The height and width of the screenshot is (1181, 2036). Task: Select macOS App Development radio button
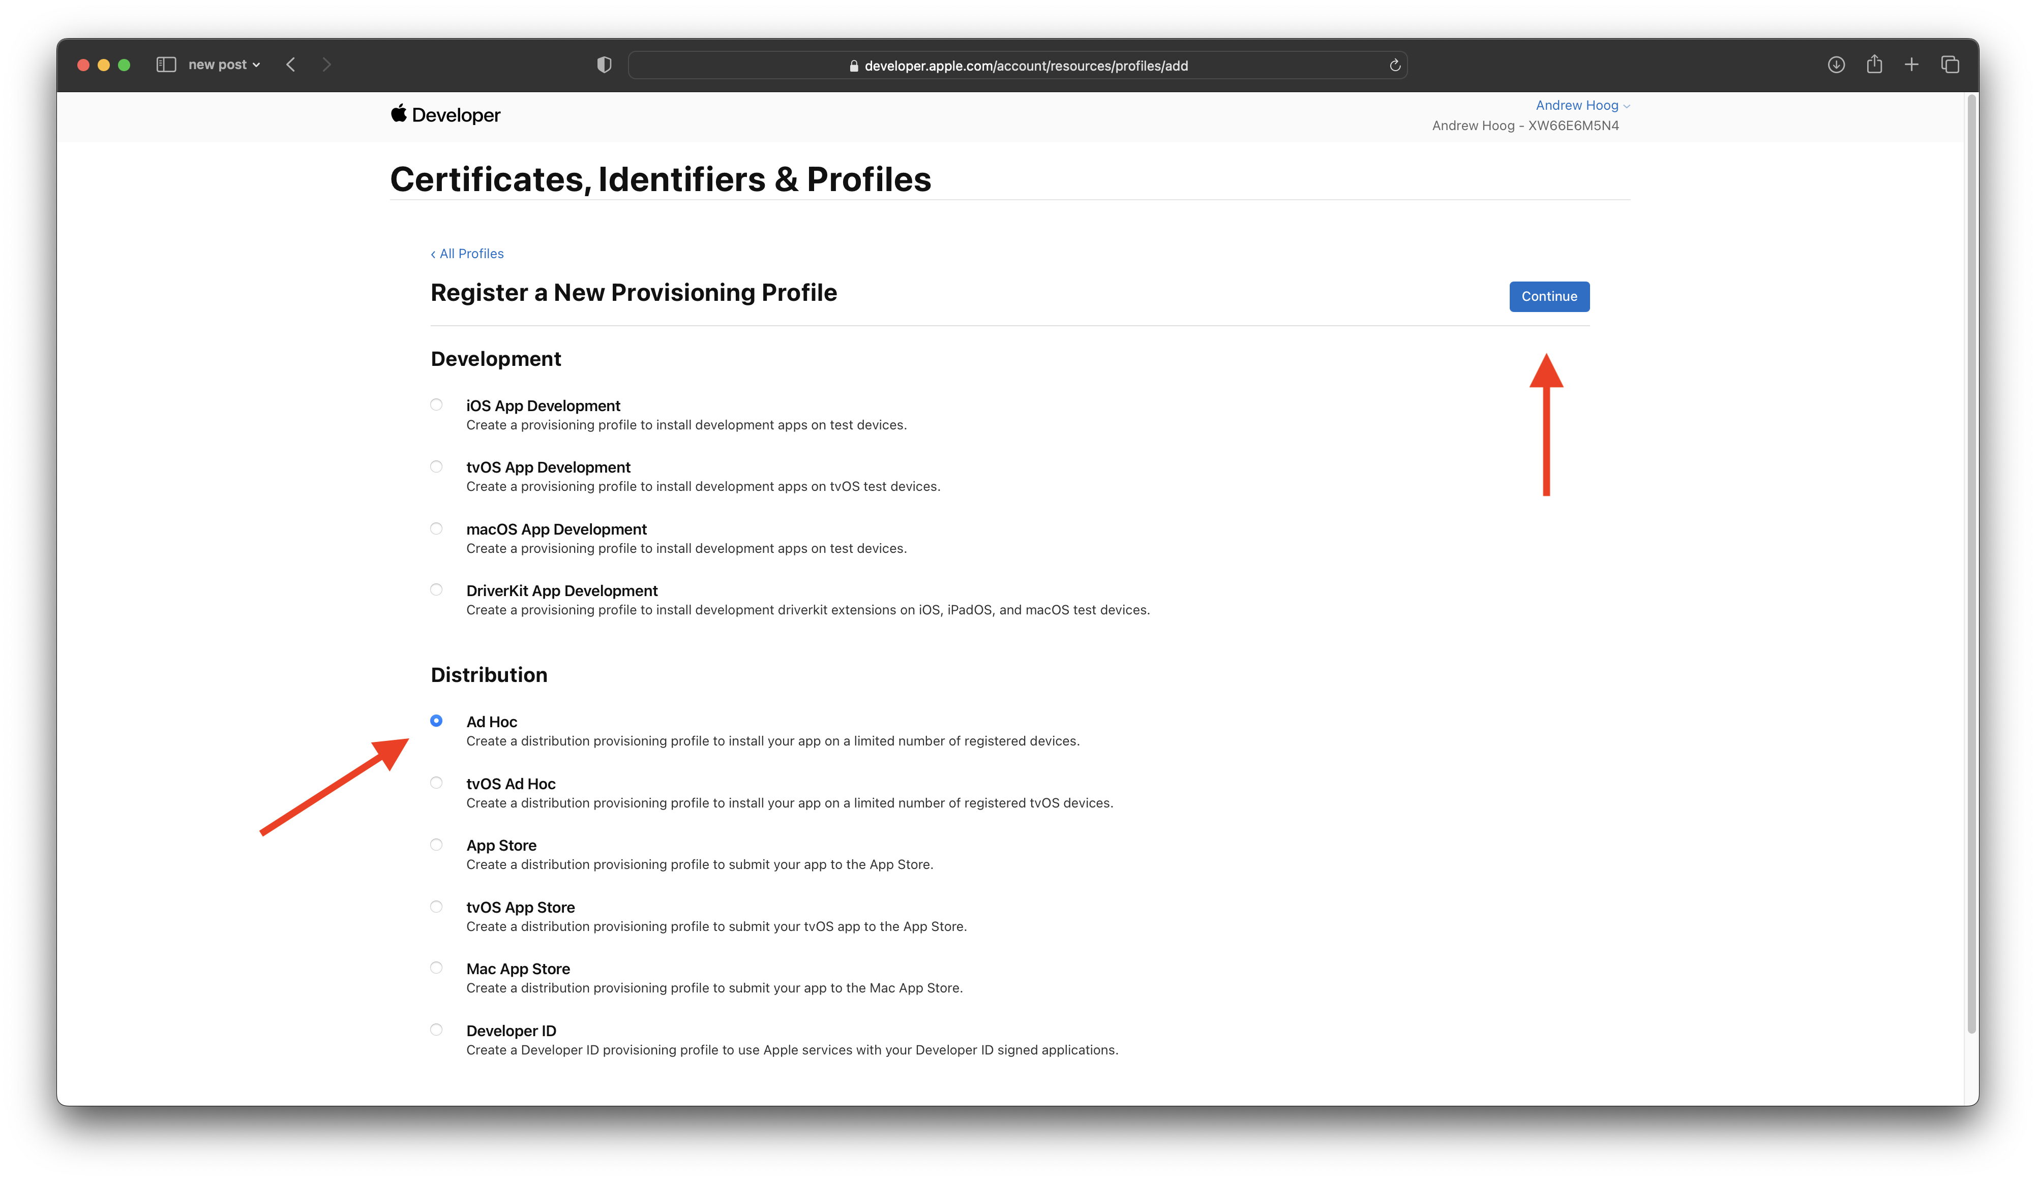436,529
